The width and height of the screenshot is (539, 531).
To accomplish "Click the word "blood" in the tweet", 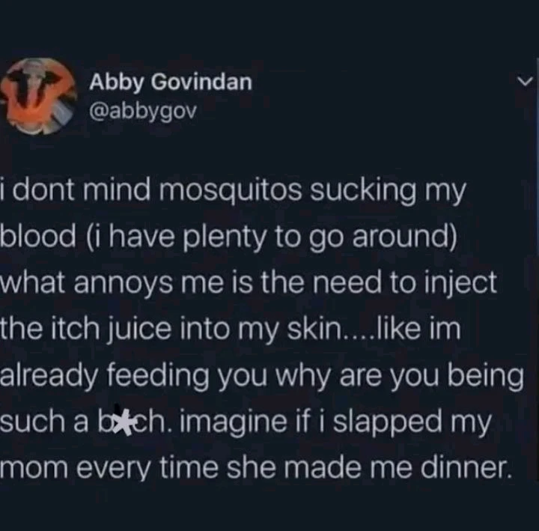I will click(38, 238).
